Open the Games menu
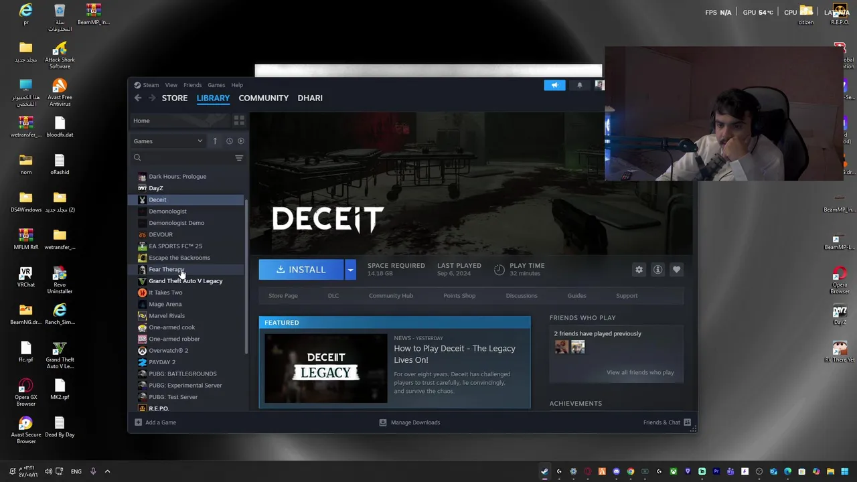The height and width of the screenshot is (482, 857). point(216,85)
